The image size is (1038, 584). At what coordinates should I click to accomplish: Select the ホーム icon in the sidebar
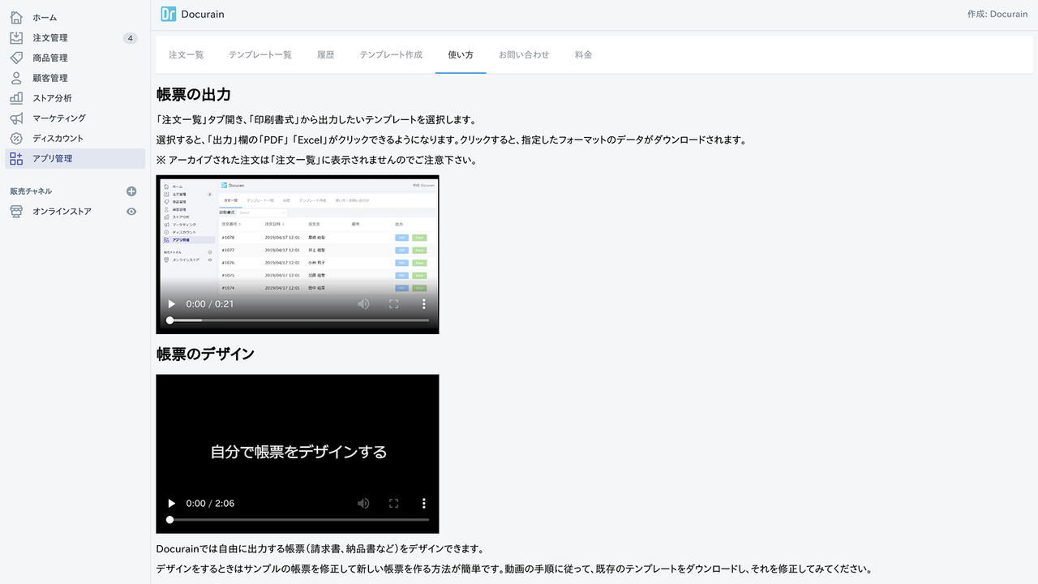pyautogui.click(x=15, y=17)
